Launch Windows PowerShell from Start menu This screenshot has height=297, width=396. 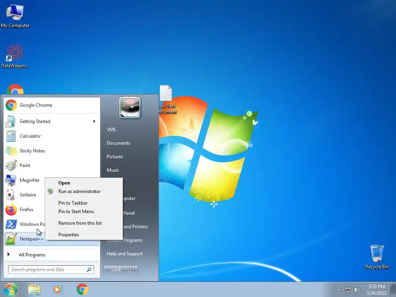click(25, 224)
